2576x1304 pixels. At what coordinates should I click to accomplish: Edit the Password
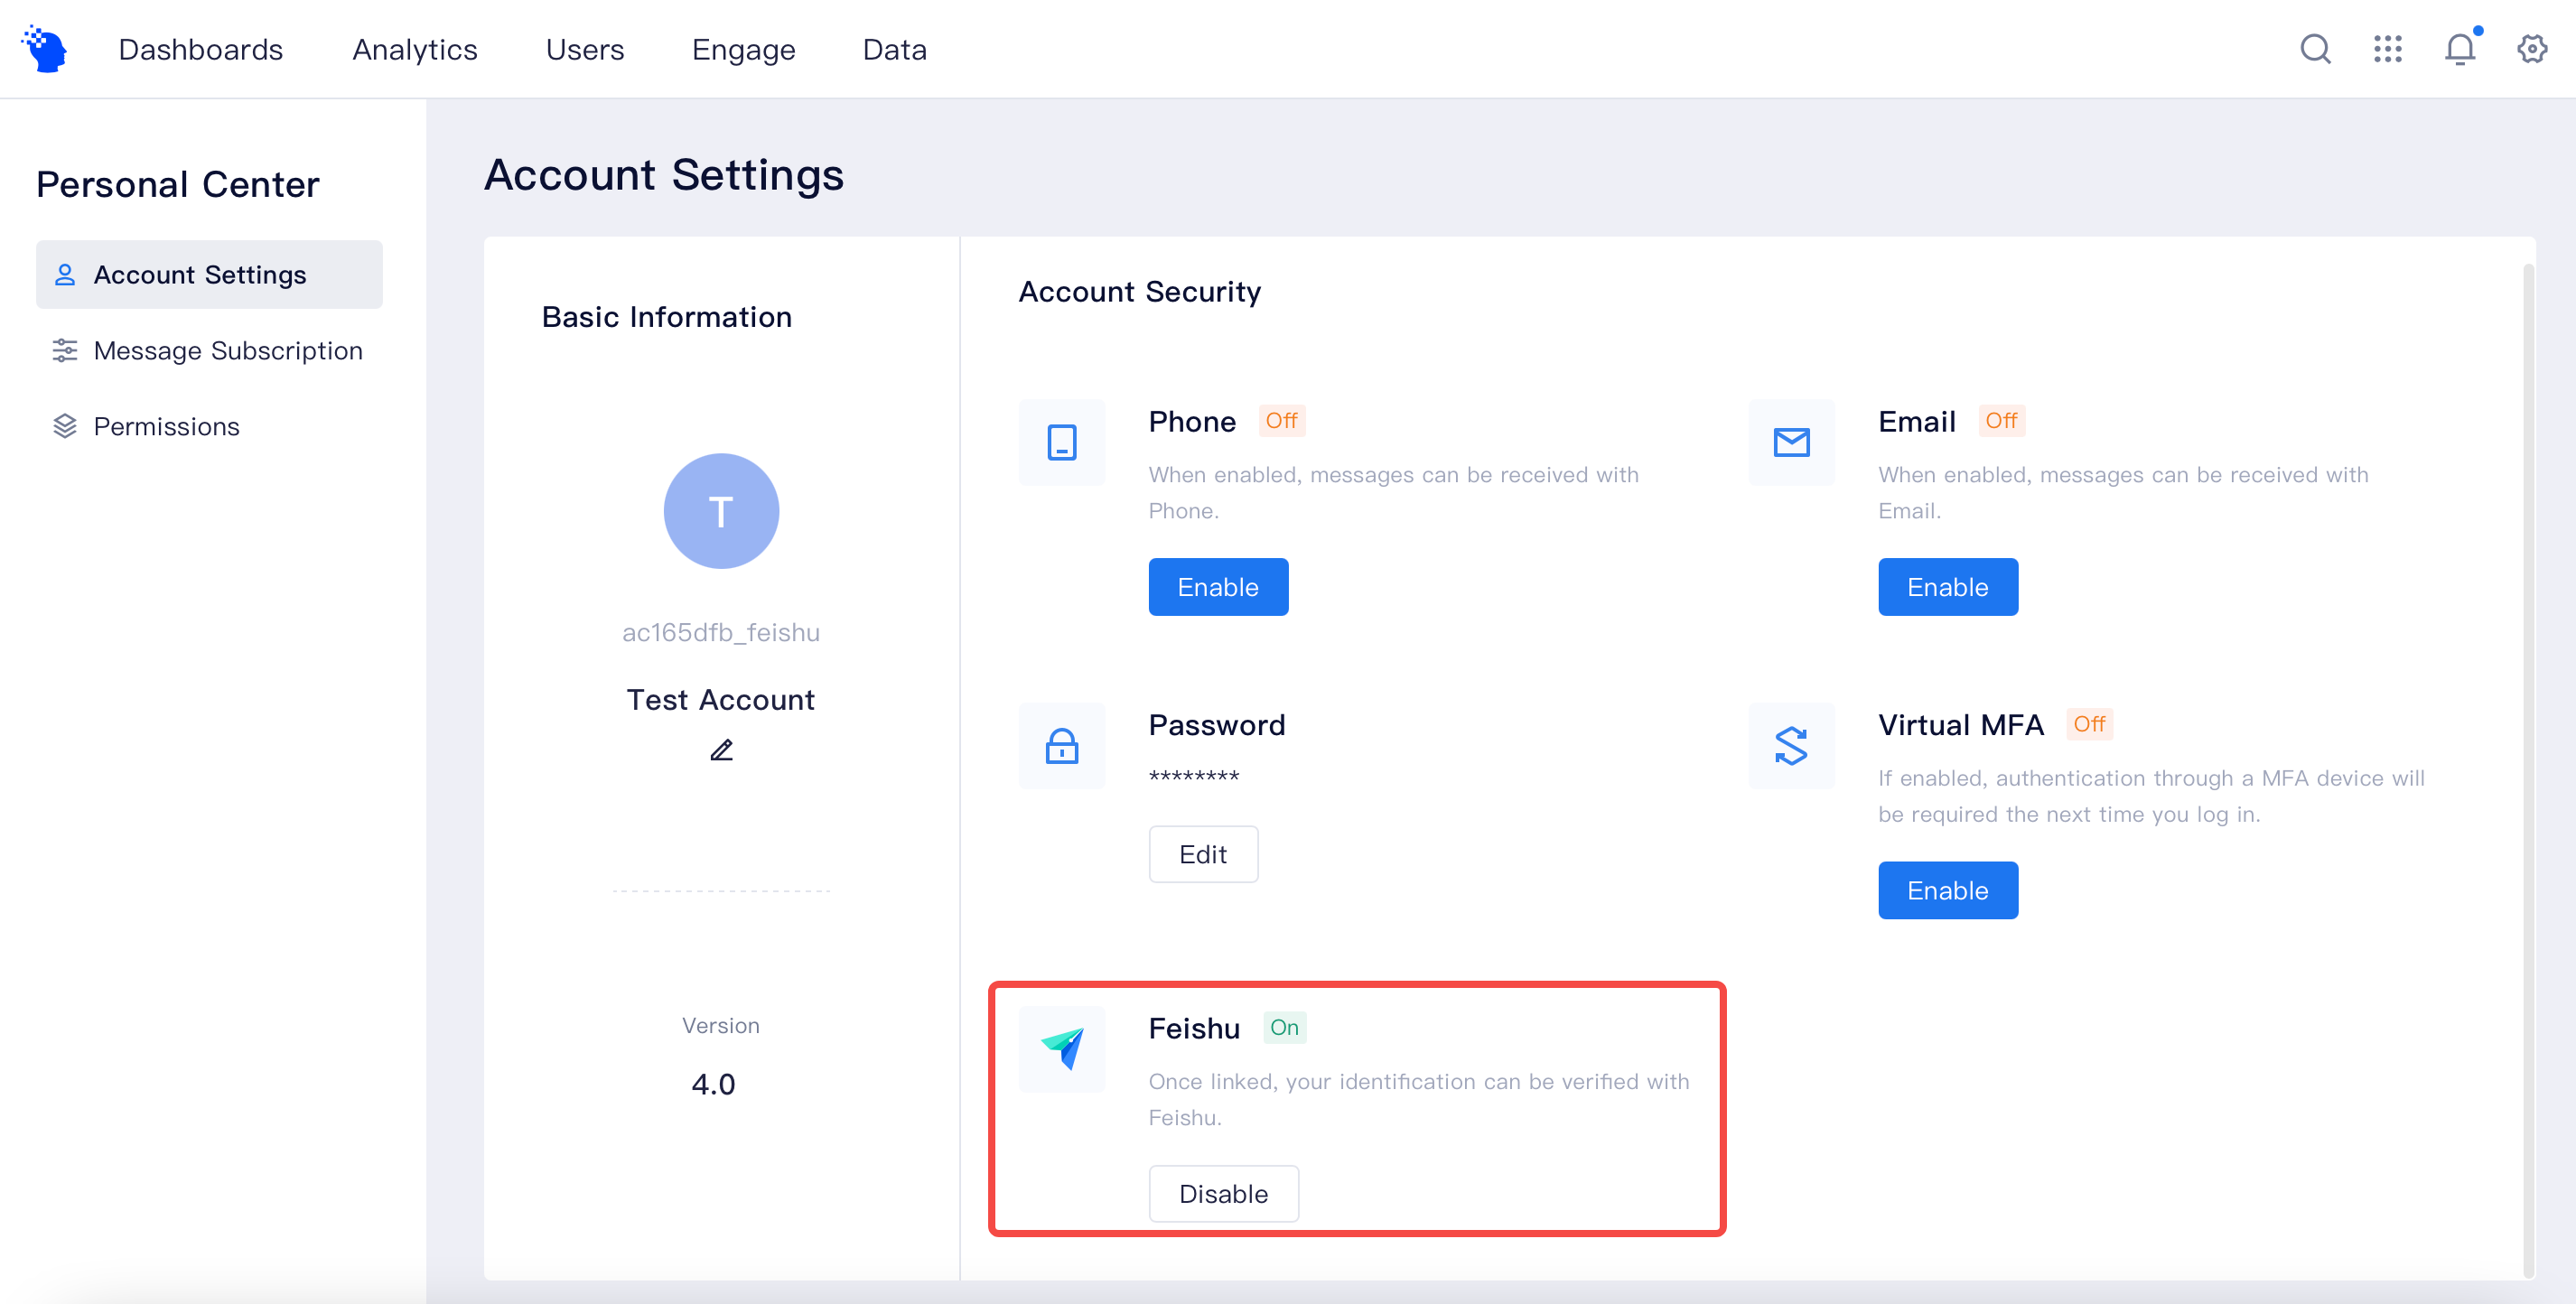click(x=1203, y=854)
